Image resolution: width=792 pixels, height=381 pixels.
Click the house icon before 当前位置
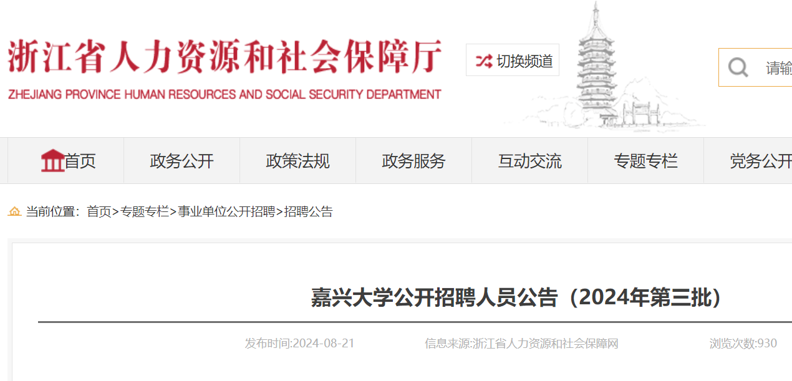(14, 212)
